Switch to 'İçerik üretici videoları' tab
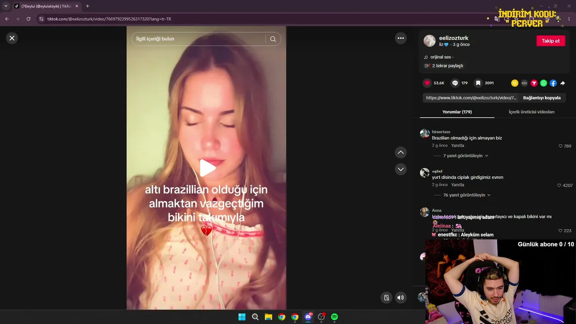 (x=531, y=112)
